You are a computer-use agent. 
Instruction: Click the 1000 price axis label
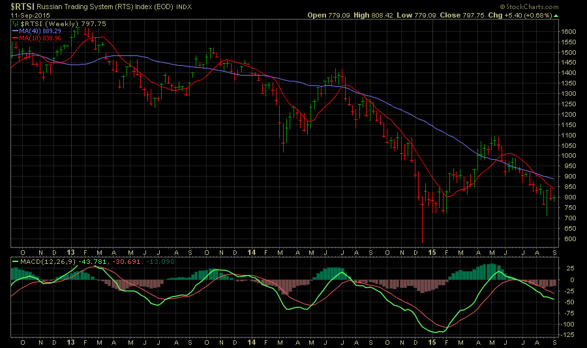568,156
